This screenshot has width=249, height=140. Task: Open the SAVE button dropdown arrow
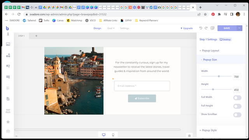[x=239, y=28]
